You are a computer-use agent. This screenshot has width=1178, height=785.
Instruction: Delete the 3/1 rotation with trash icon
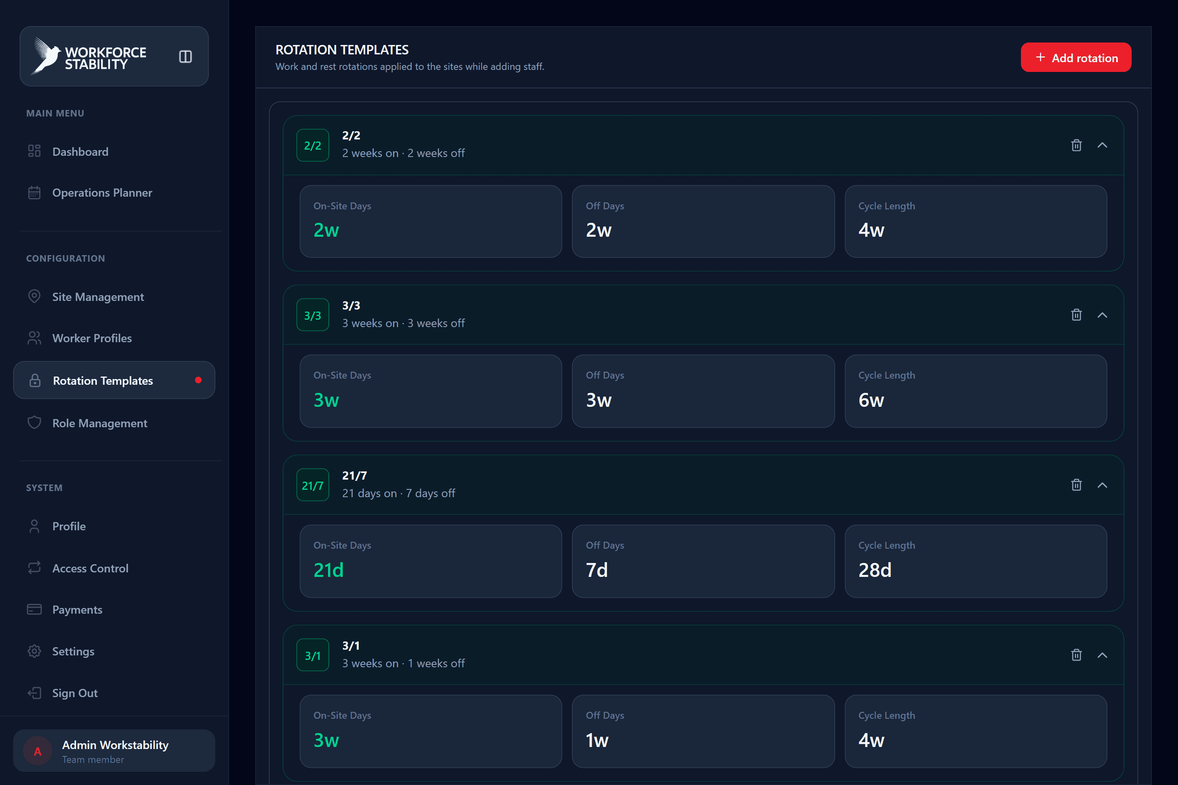(x=1076, y=655)
